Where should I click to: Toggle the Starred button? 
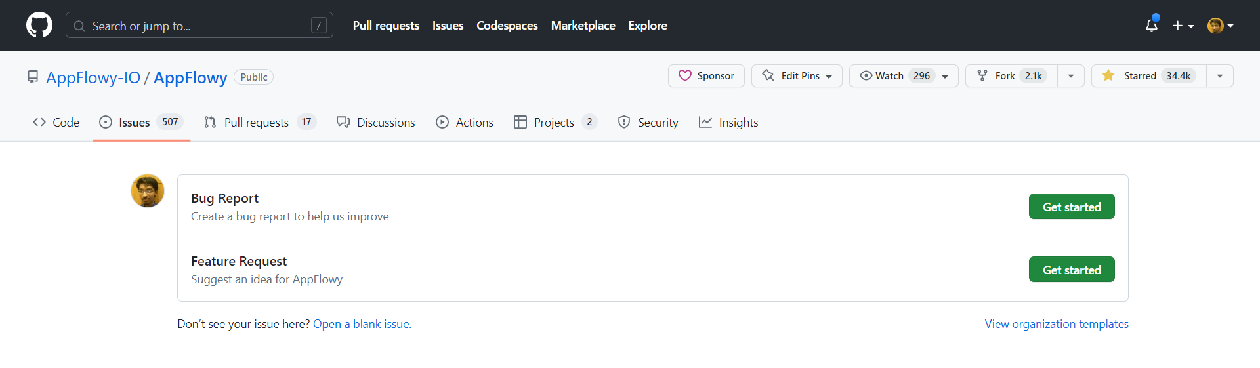(1148, 76)
